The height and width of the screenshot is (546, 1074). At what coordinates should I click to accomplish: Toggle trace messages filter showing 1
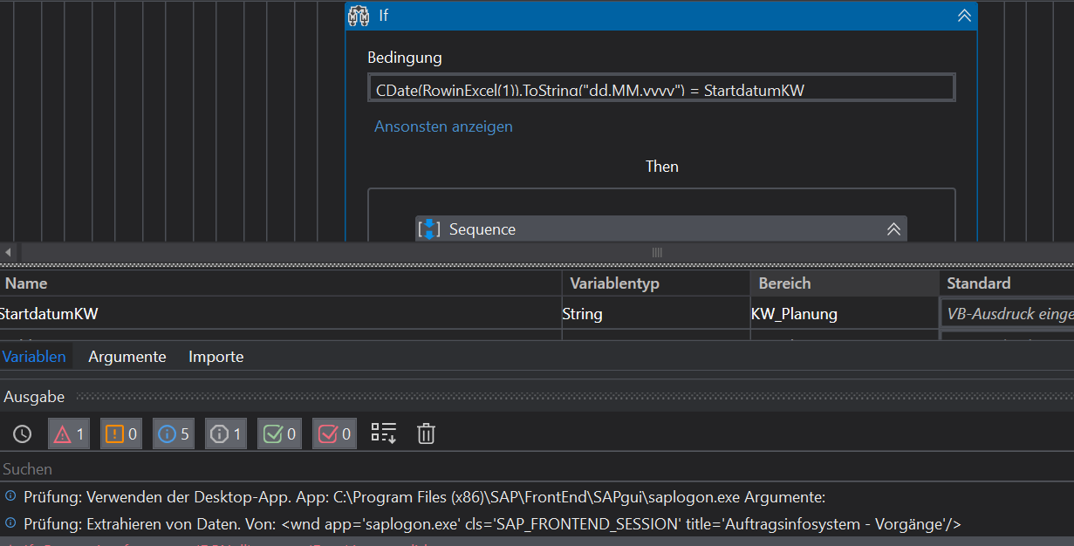coord(227,433)
